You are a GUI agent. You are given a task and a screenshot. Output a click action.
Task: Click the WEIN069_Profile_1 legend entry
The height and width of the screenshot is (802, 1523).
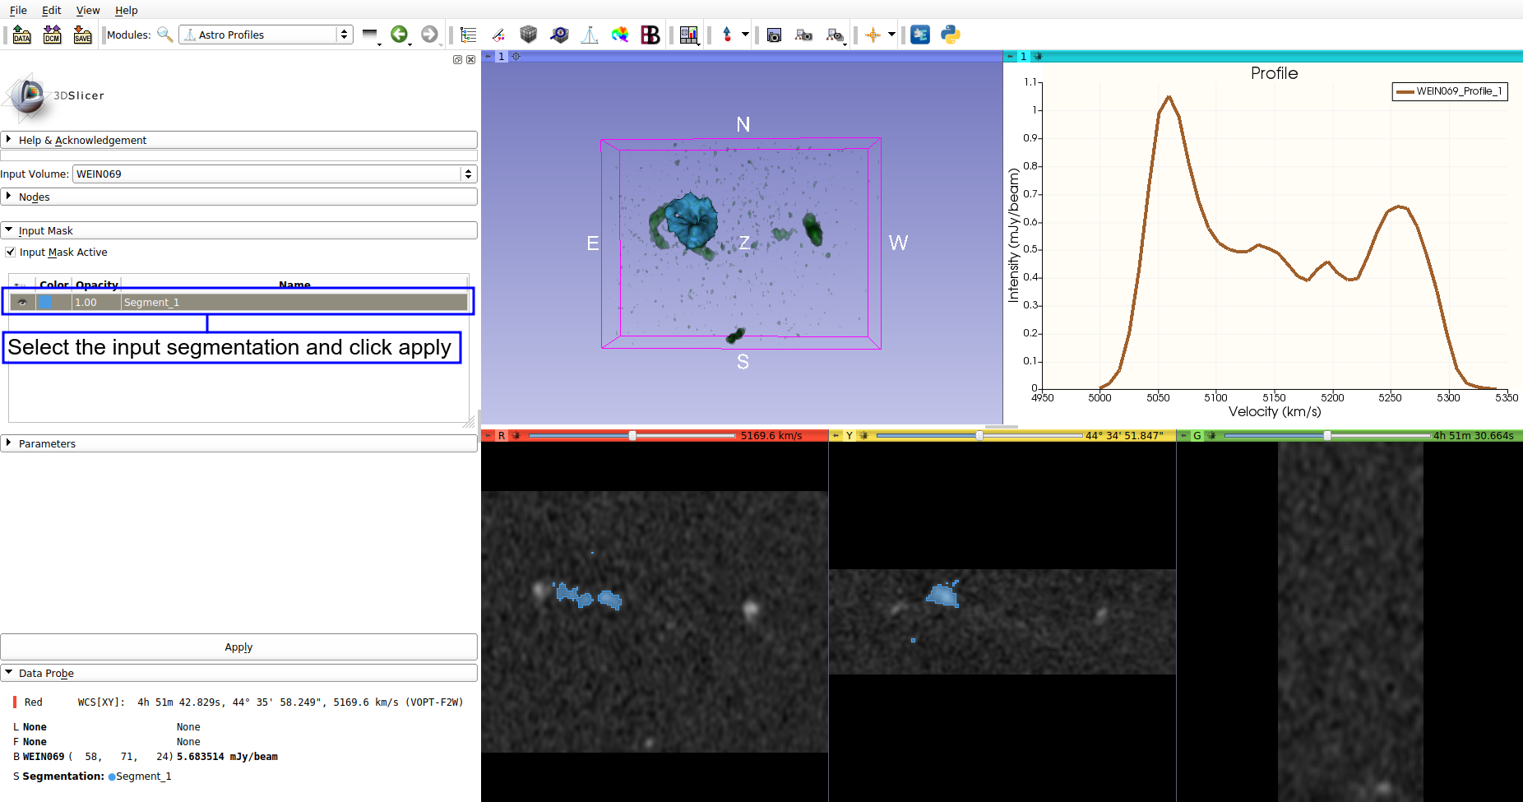(x=1450, y=91)
